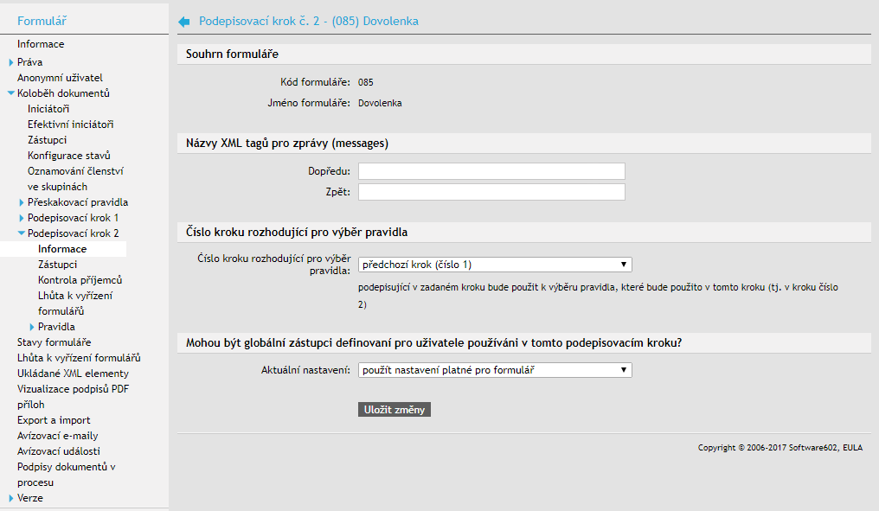Collapse Podepisovací krok 2 node
Viewport: 879px width, 511px height.
pos(22,233)
